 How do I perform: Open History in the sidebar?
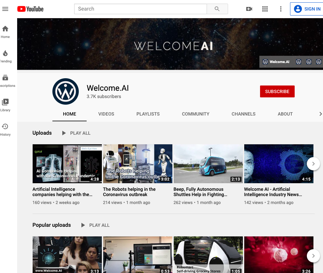tap(5, 130)
